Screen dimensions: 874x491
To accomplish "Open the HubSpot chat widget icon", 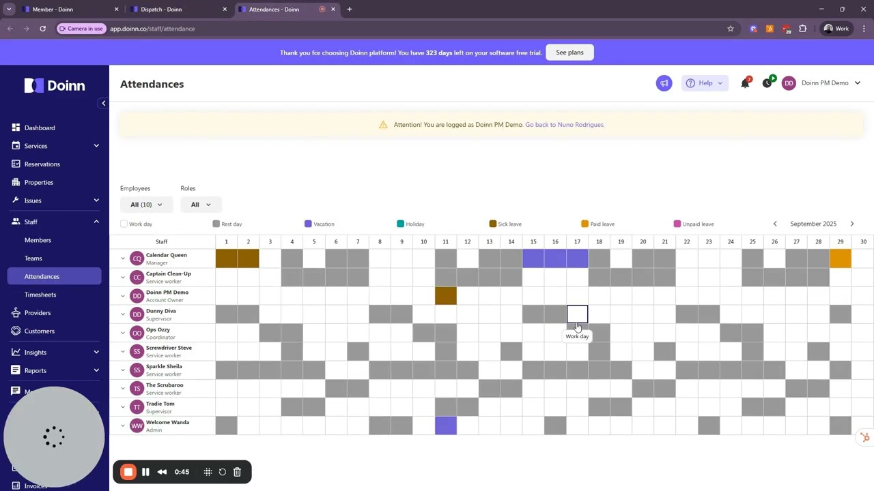I will coord(865,438).
